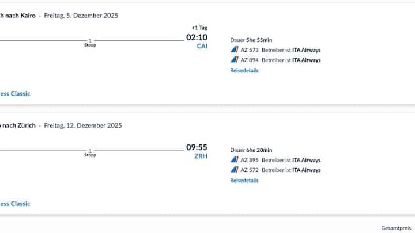Select Business Classic fare on Zürich flight
This screenshot has height=233, width=415.
pyautogui.click(x=15, y=203)
